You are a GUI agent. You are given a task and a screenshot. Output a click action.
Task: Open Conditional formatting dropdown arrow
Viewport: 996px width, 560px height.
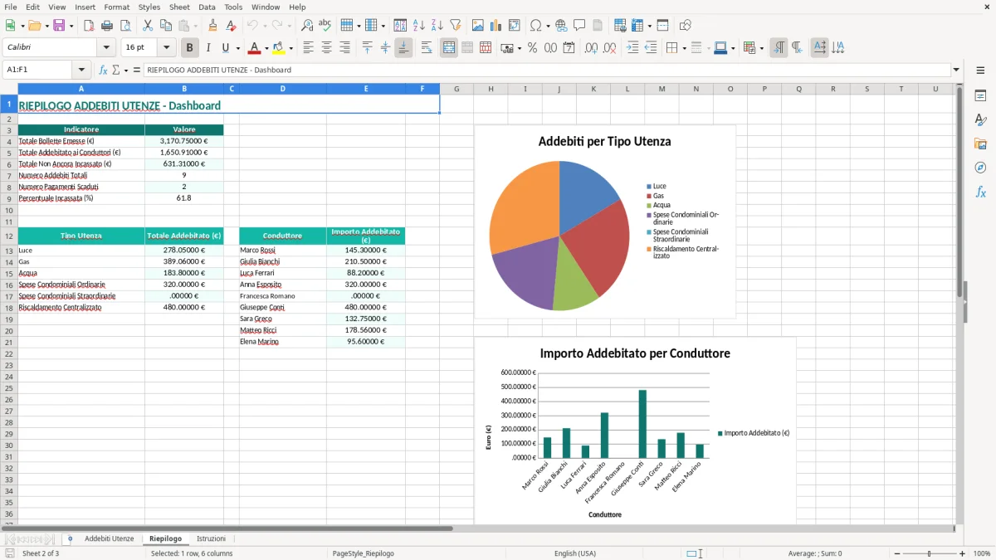coord(761,48)
